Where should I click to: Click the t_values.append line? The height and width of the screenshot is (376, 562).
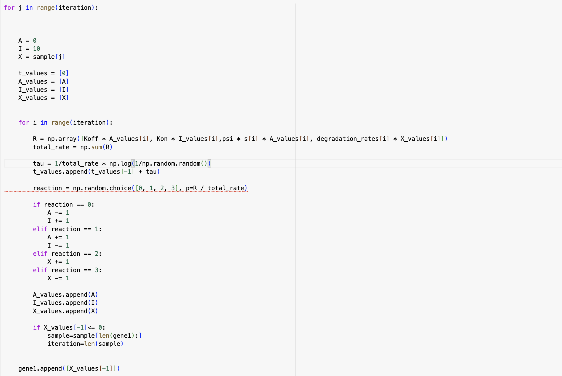[96, 172]
